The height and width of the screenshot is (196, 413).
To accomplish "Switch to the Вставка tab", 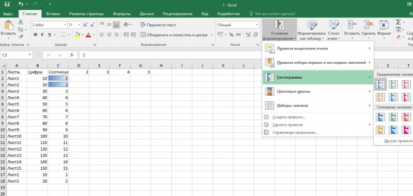I will (53, 14).
